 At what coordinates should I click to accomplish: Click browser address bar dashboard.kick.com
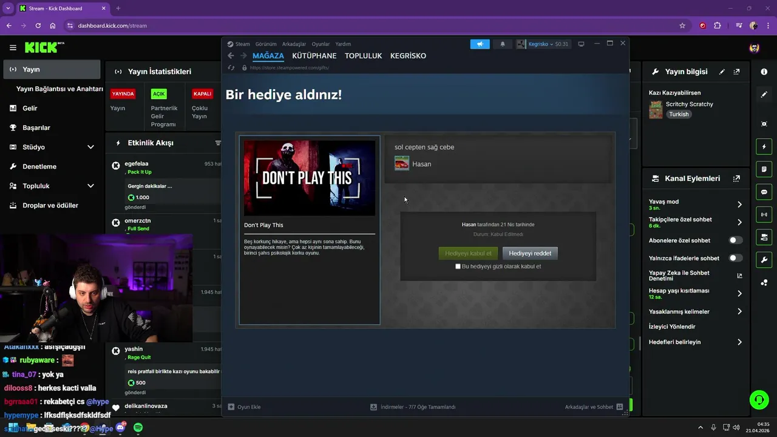pos(112,25)
